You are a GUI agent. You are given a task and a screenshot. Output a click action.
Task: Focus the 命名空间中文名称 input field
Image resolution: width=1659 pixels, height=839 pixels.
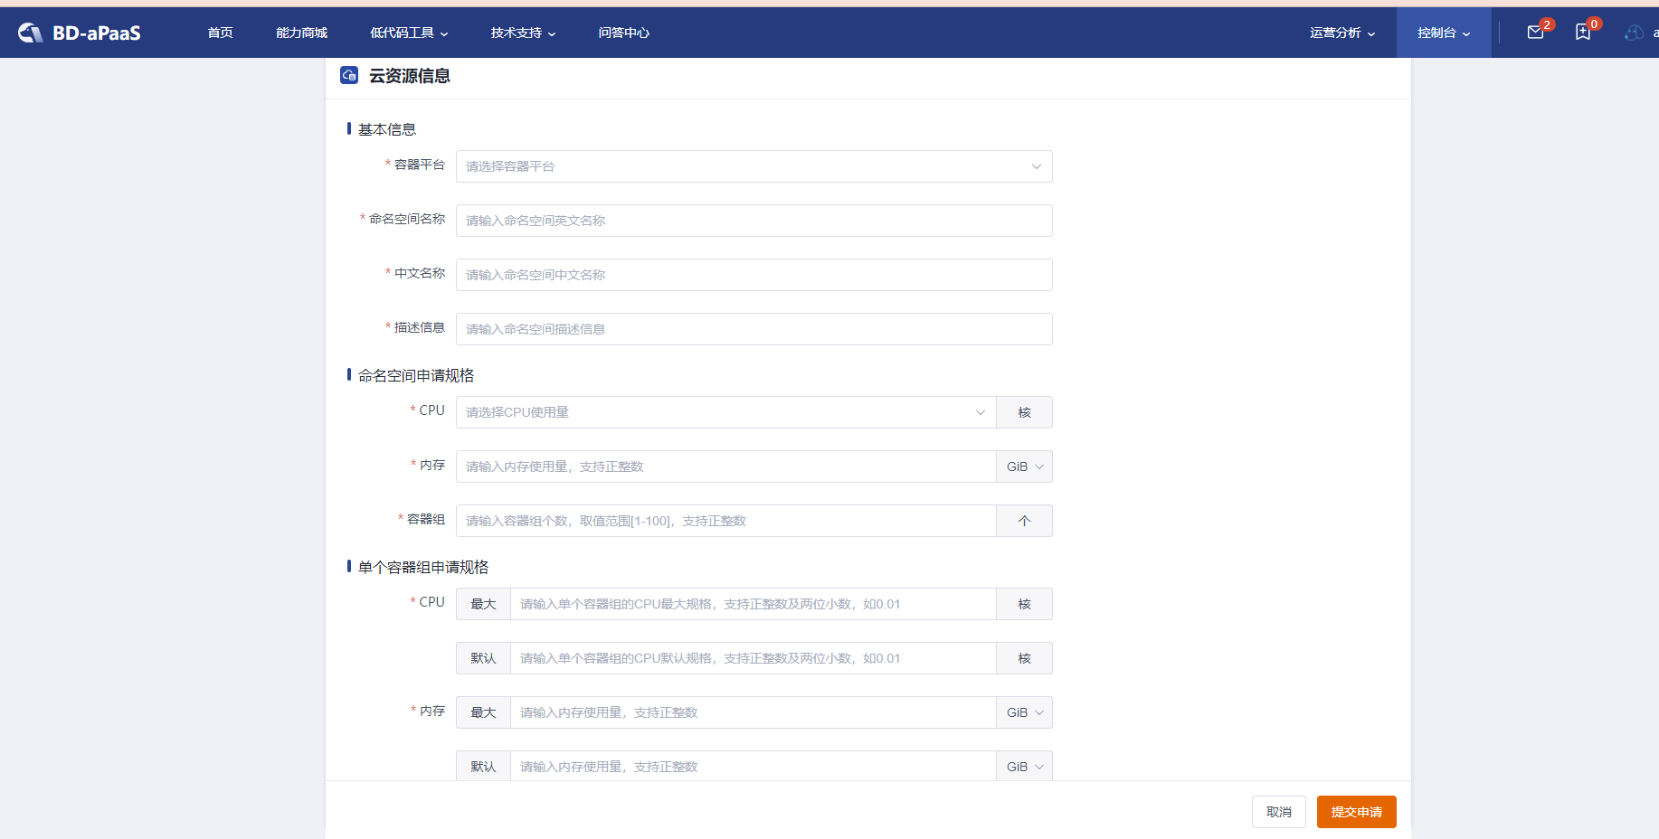click(x=754, y=275)
